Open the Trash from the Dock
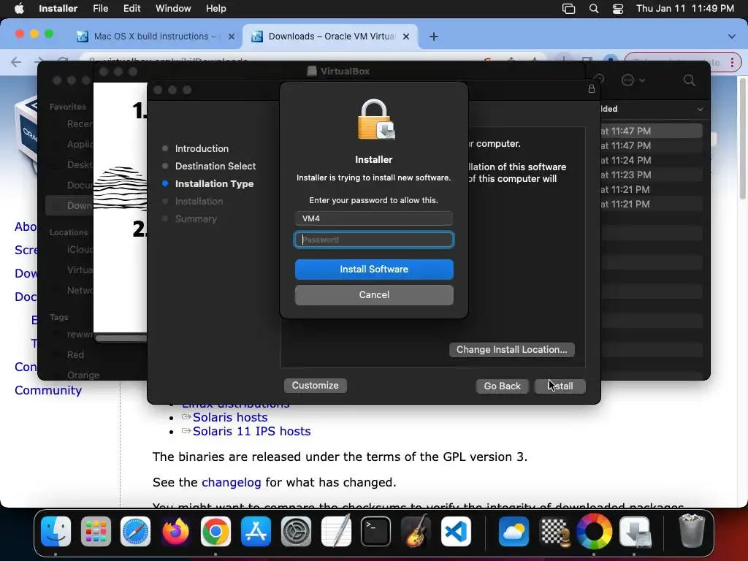This screenshot has width=748, height=561. pos(692,532)
